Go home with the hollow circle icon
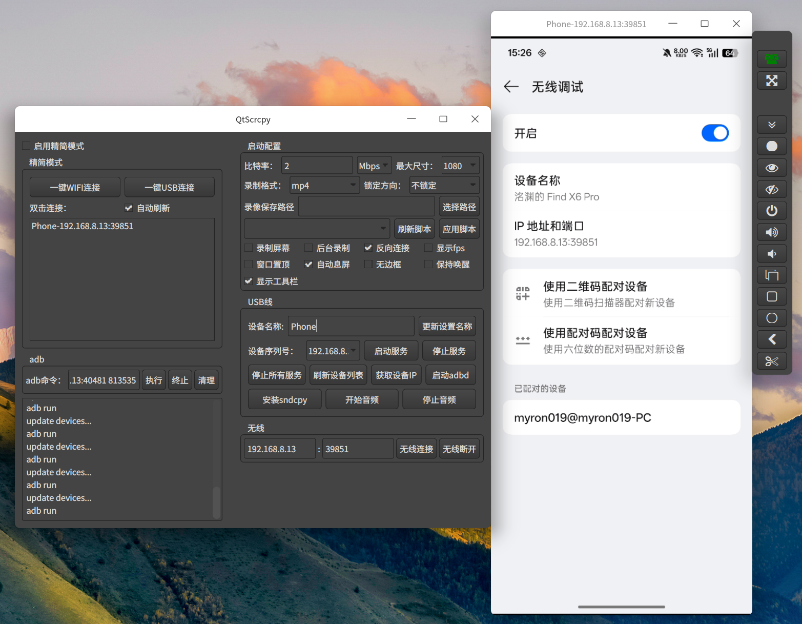 pos(772,318)
